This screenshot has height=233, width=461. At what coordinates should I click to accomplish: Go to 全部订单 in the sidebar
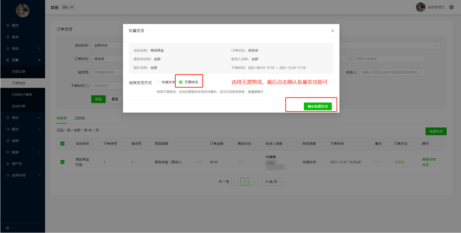22,72
